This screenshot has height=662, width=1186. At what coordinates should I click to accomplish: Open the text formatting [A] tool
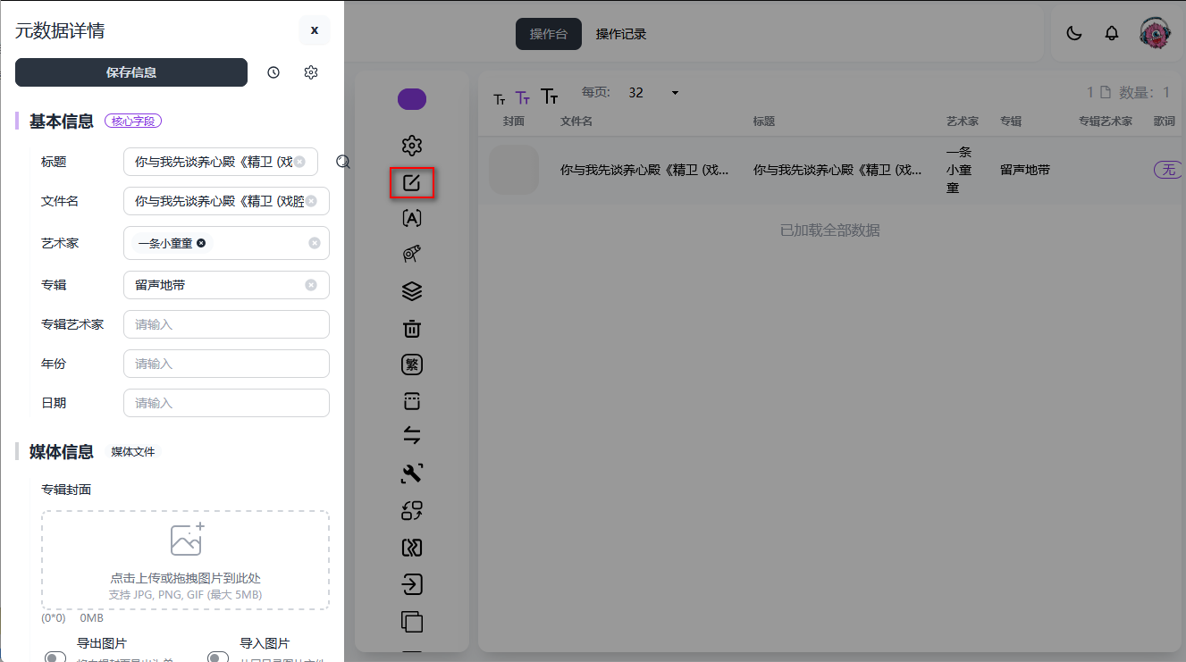coord(411,218)
